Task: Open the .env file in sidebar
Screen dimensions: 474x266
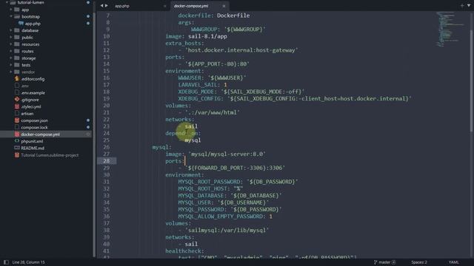Action: click(24, 86)
